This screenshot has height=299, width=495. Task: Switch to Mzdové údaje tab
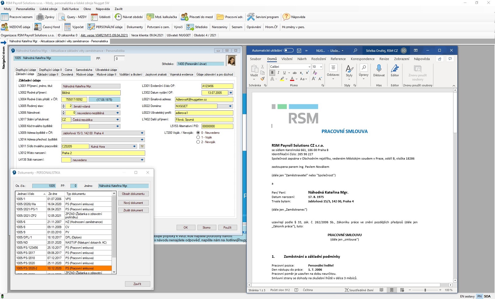click(x=85, y=74)
